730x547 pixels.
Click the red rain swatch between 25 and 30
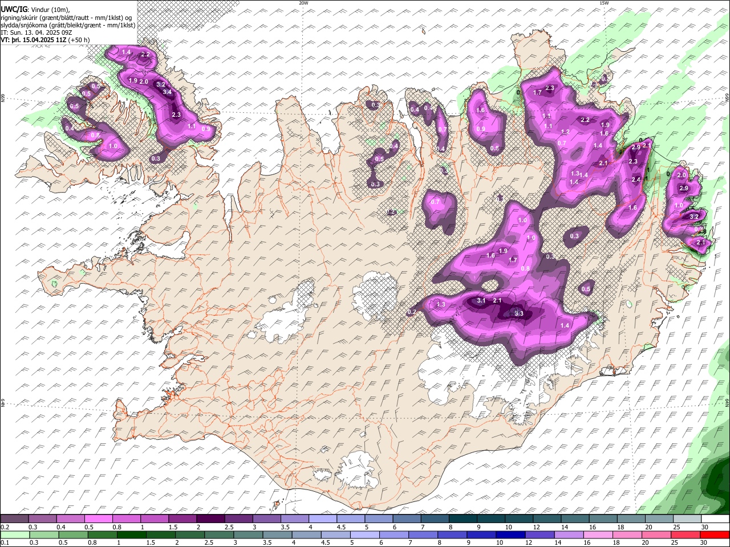686,534
